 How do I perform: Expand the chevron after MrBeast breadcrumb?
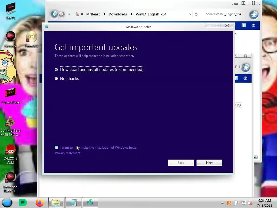point(104,14)
